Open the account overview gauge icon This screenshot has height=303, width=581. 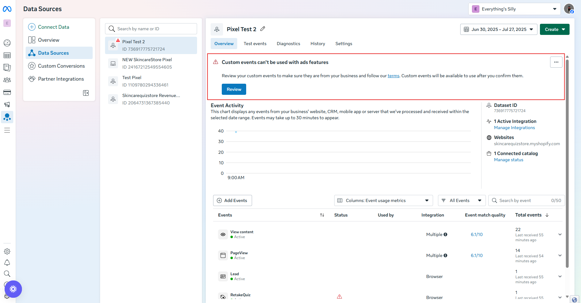tap(7, 43)
